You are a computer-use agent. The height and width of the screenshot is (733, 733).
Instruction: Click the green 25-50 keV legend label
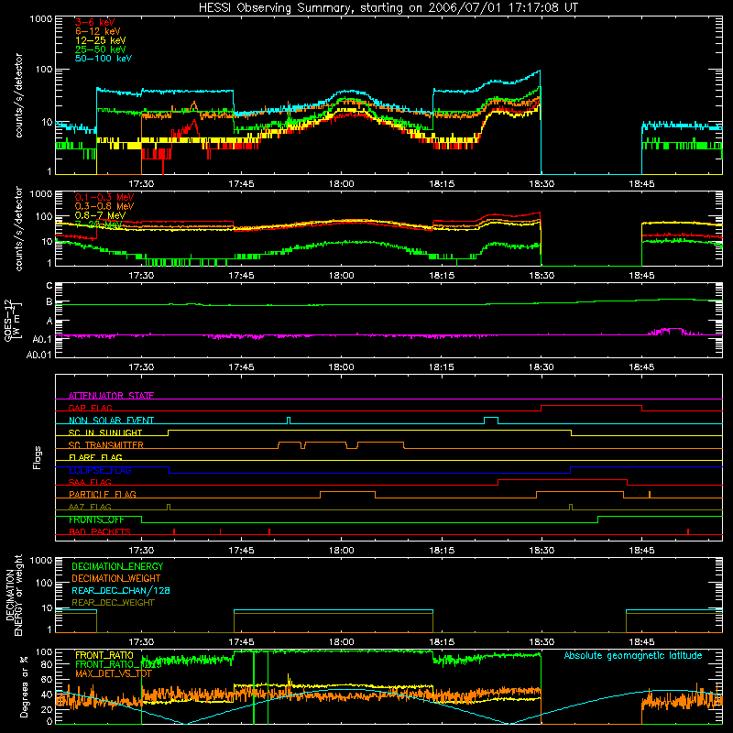(x=100, y=49)
